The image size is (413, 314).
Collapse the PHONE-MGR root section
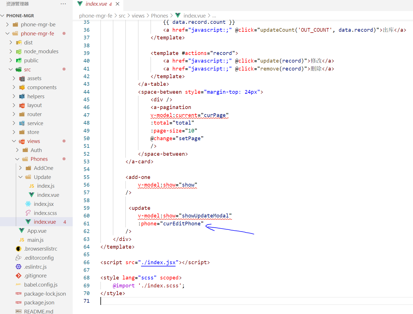click(3, 16)
